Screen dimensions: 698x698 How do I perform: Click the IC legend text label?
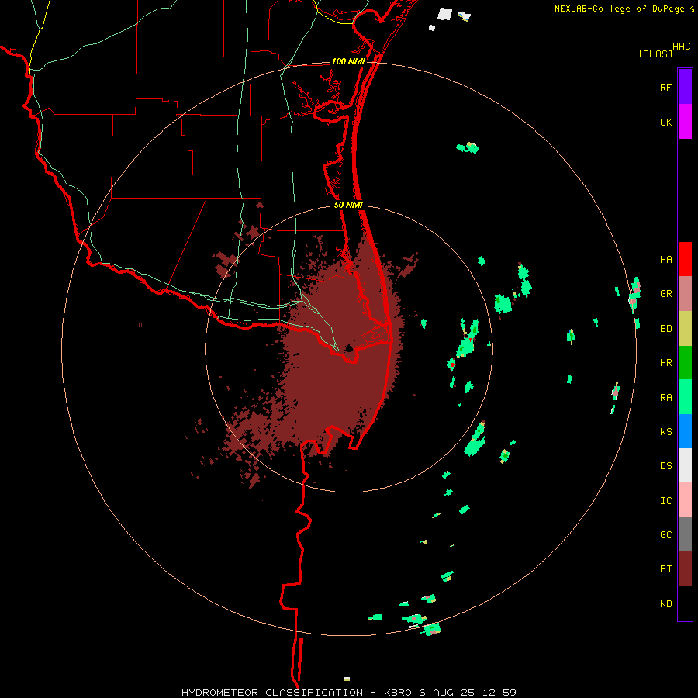click(x=665, y=501)
